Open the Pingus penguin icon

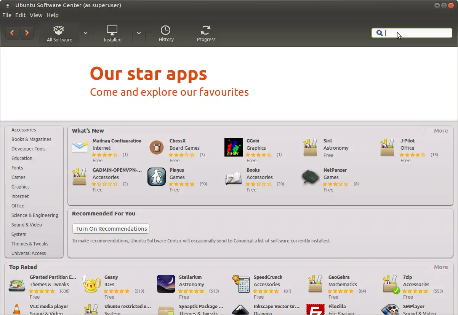pyautogui.click(x=157, y=177)
